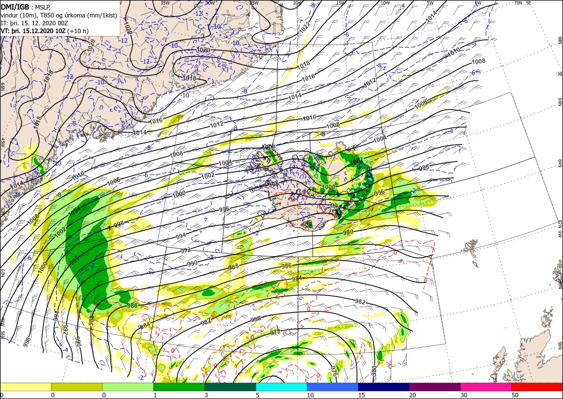This screenshot has height=399, width=563.
Task: Choose the bright blue 10–15 mm legend swatch
Action: 333,387
